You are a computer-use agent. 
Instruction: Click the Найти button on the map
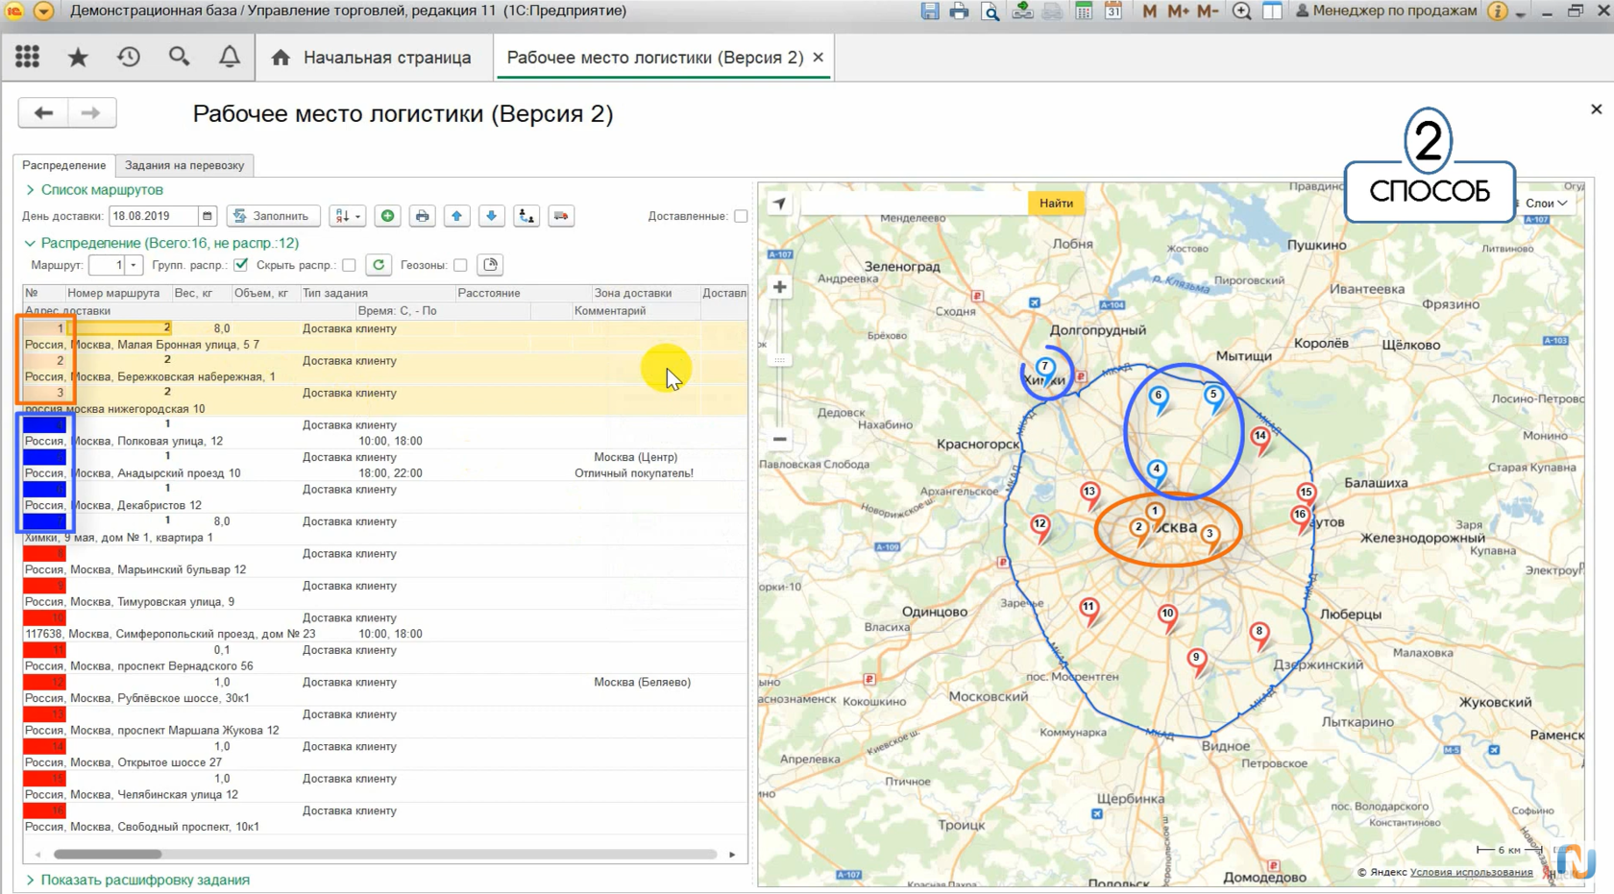tap(1056, 203)
